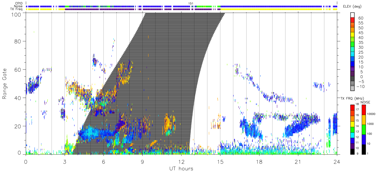This screenshot has width=379, height=175.
Task: Click tick label 40 on Range Gate axis
Action: tap(18, 98)
